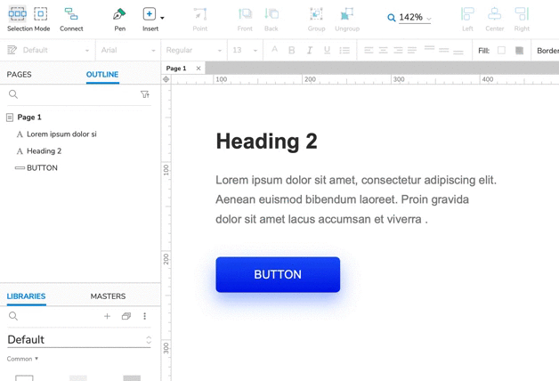
Task: Toggle italic formatting
Action: click(x=310, y=50)
